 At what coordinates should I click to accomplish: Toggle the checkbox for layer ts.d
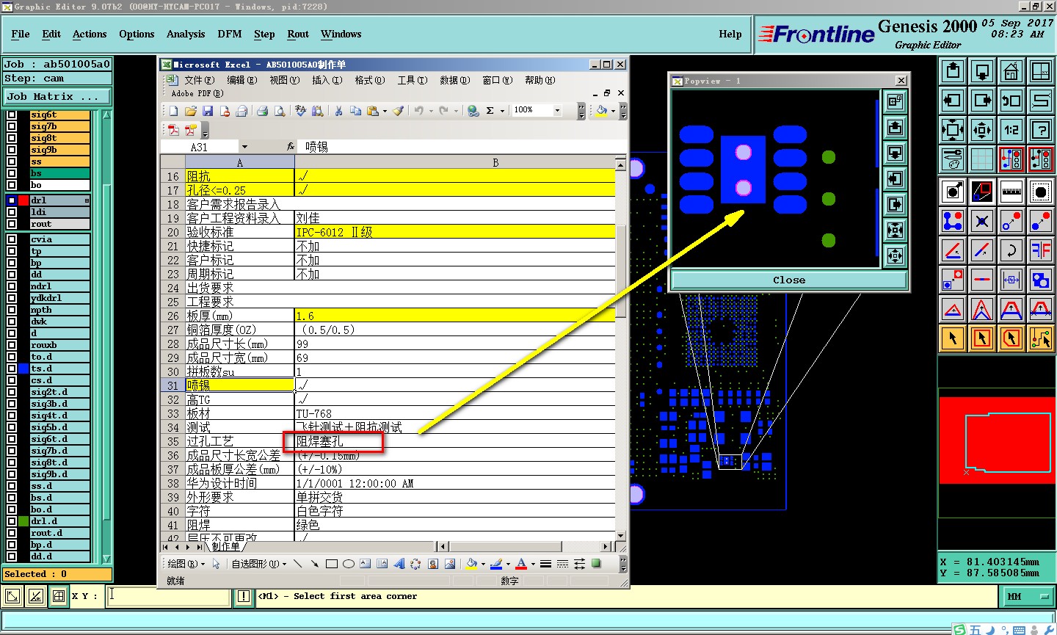click(x=12, y=369)
